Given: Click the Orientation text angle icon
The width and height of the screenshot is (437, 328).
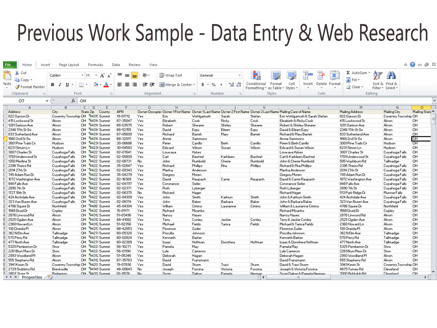Looking at the screenshot, I should [x=145, y=75].
